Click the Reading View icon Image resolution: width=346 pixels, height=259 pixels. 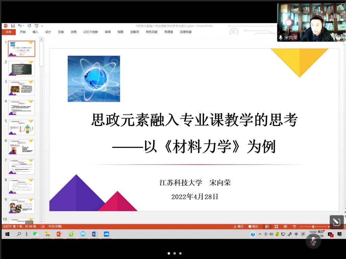pos(285,226)
